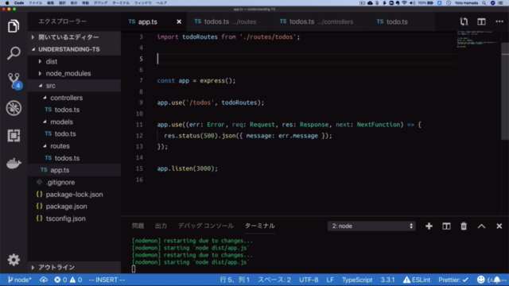The width and height of the screenshot is (509, 286).
Task: Switch to the todo.ts editor tab
Action: point(392,21)
